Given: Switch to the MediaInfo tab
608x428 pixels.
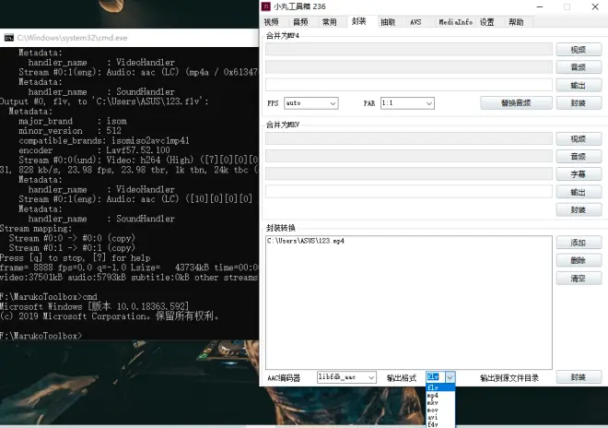Looking at the screenshot, I should [456, 22].
